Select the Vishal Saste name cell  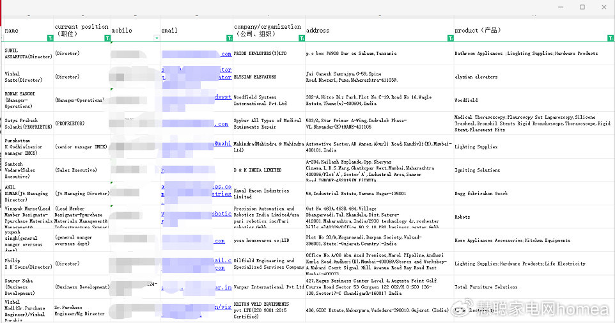point(29,77)
